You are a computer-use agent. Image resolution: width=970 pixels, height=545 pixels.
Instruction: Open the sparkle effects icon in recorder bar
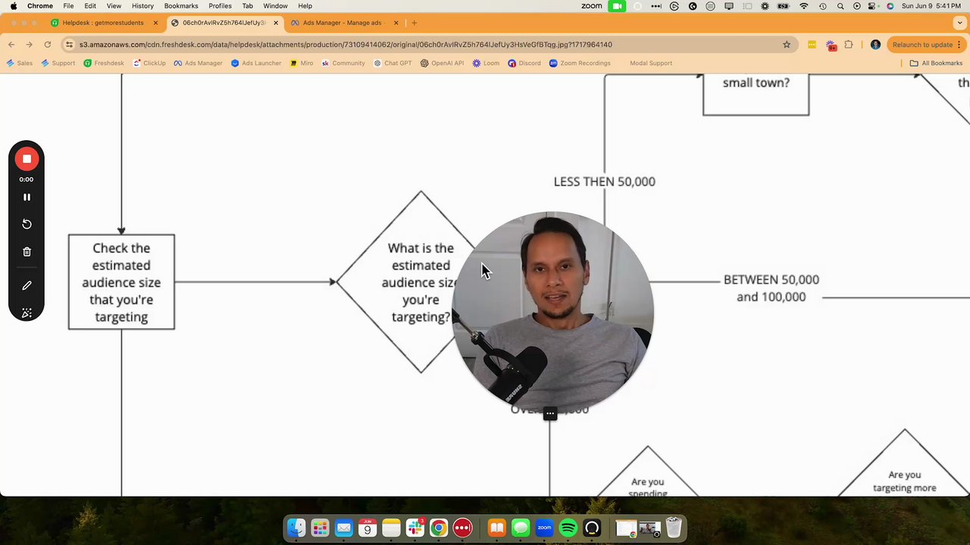(x=27, y=313)
